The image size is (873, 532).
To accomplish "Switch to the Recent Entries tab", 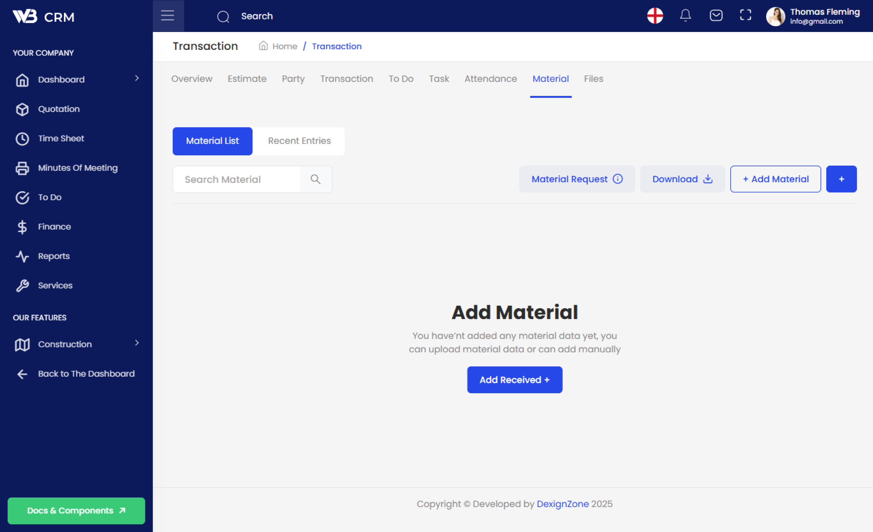I will click(299, 141).
